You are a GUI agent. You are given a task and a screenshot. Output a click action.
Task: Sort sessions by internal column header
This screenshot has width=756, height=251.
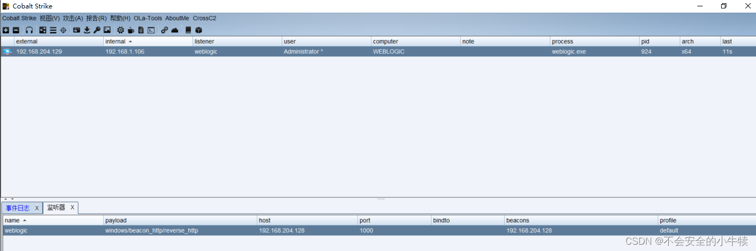point(148,41)
